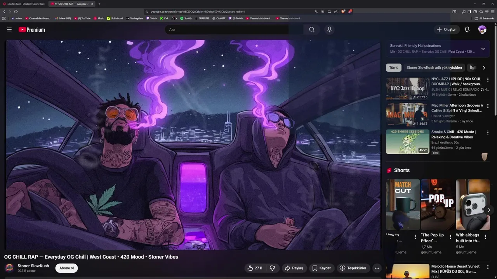Viewport: 497px width, 279px height.
Task: Save video with the Kaydet button
Action: point(322,268)
